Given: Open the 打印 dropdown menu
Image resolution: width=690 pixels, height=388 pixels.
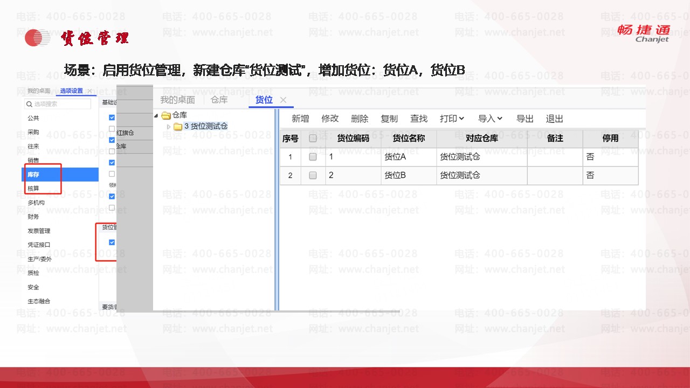Looking at the screenshot, I should tap(452, 119).
